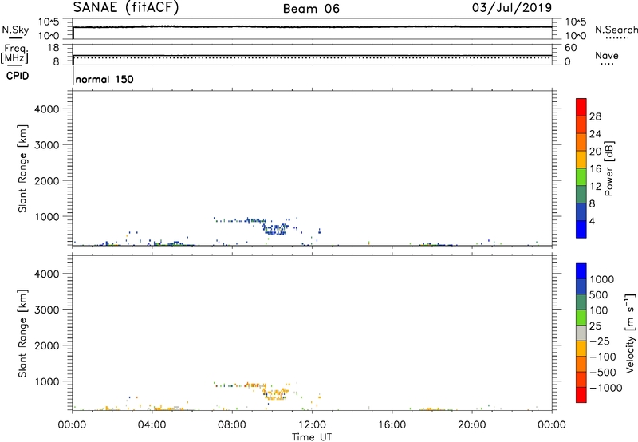The image size is (638, 442).
Task: Click the CPID label
Action: 18,76
